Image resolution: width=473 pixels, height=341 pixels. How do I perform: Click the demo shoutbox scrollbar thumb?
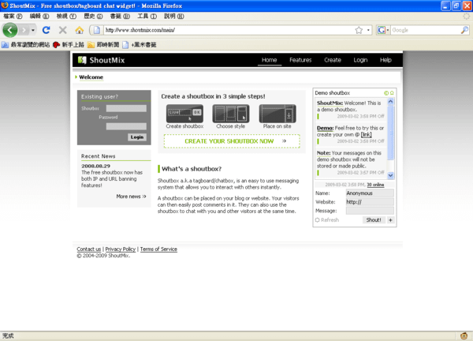tap(390, 133)
